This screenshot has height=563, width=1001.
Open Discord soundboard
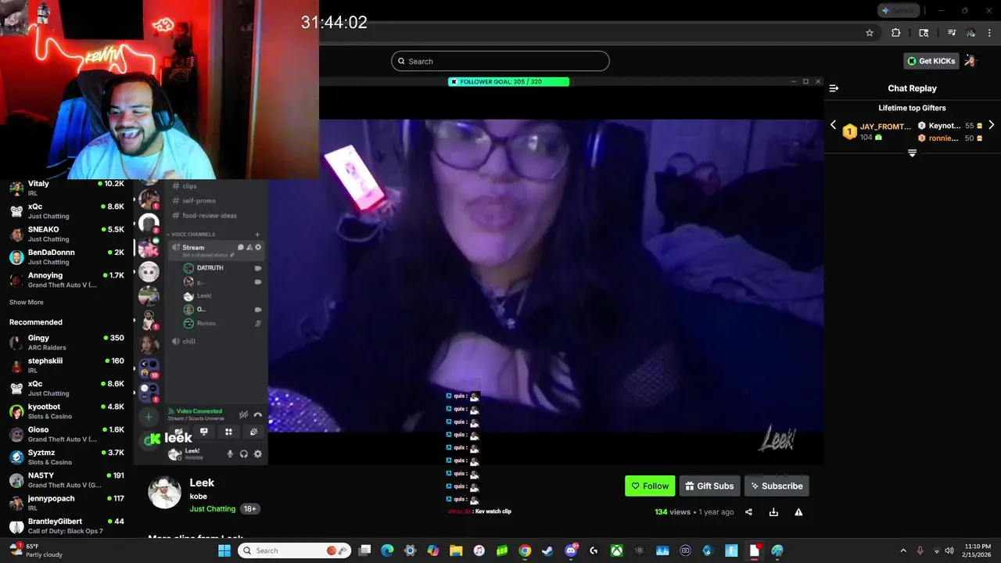(x=253, y=432)
